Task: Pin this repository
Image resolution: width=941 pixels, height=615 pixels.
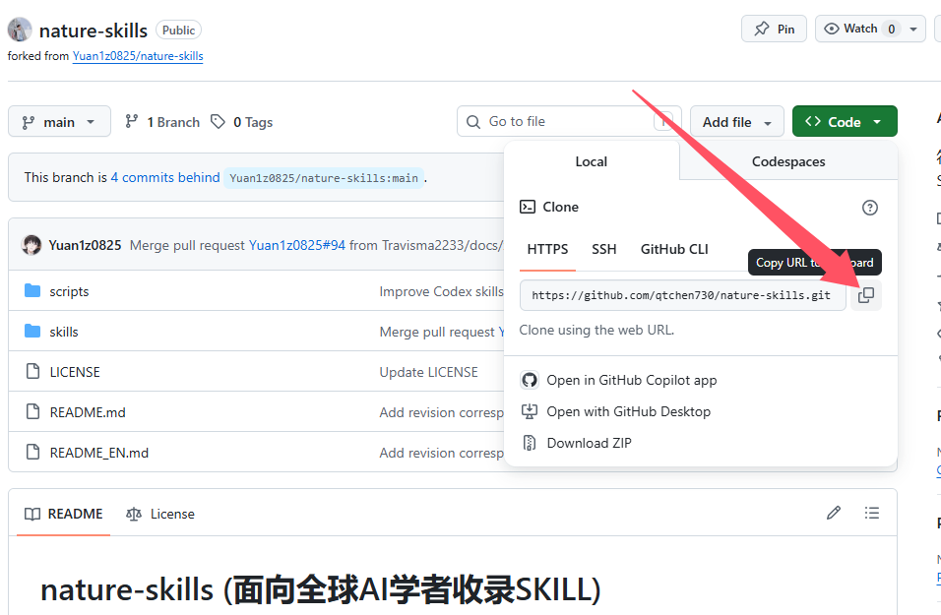Action: [775, 29]
